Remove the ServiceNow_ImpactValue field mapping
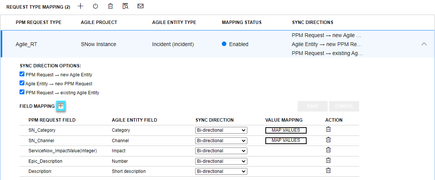435x180 pixels. [x=328, y=150]
